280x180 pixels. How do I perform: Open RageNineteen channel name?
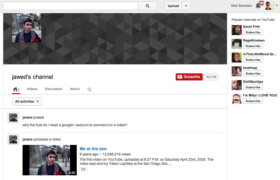[254, 40]
